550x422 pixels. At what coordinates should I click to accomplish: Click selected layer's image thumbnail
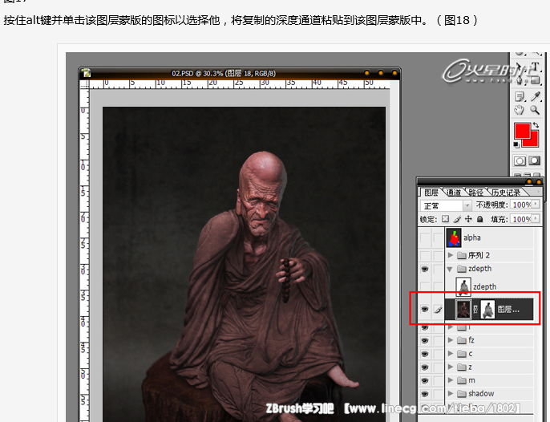pos(463,310)
